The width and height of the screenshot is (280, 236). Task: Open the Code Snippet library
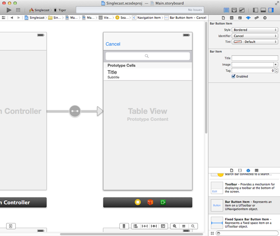240,171
